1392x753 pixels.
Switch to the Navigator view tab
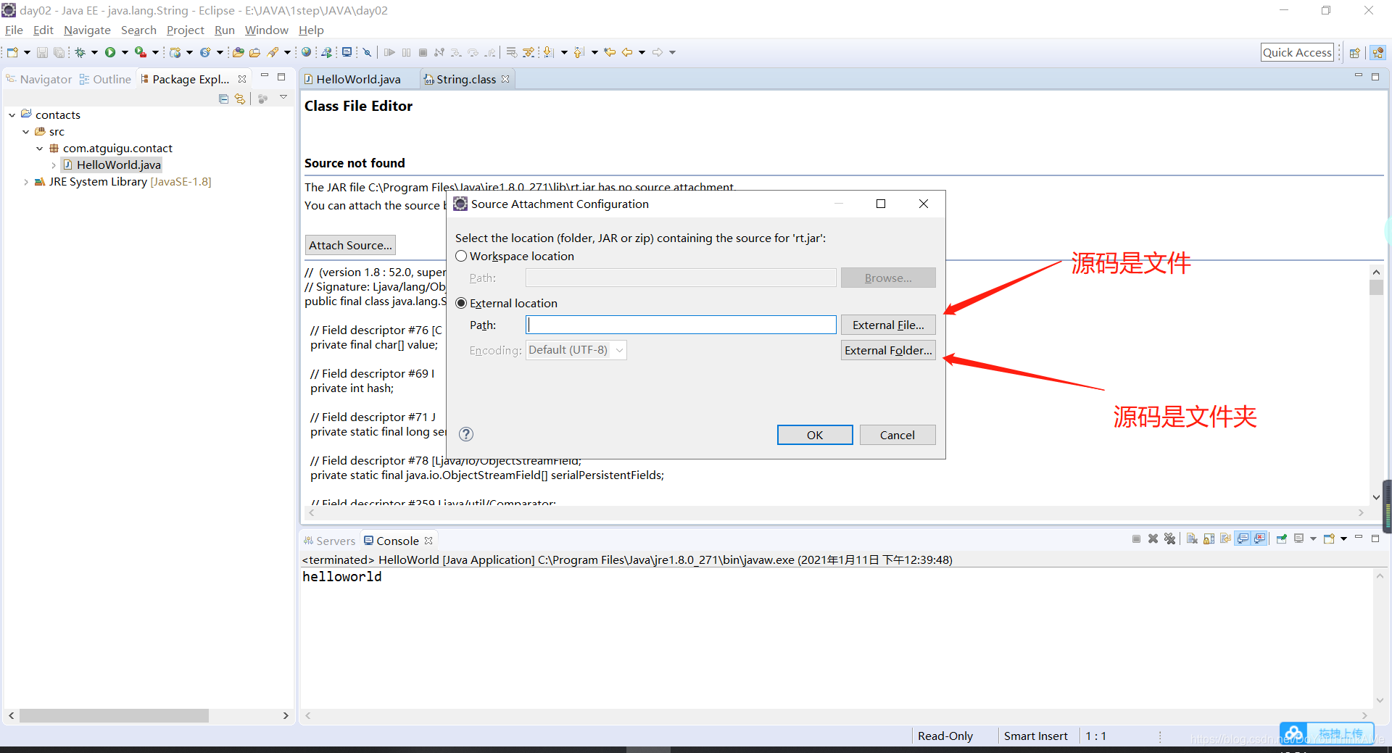pyautogui.click(x=39, y=79)
